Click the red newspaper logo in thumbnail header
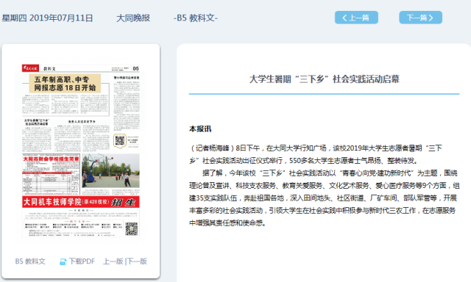 30,68
